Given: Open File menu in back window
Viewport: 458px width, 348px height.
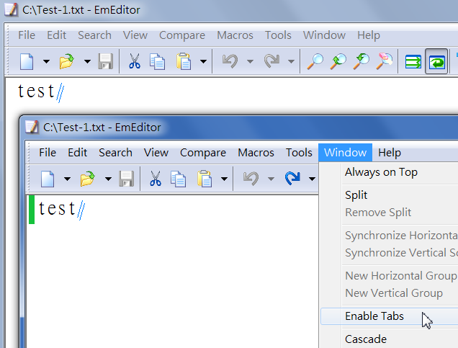Looking at the screenshot, I should pyautogui.click(x=27, y=35).
